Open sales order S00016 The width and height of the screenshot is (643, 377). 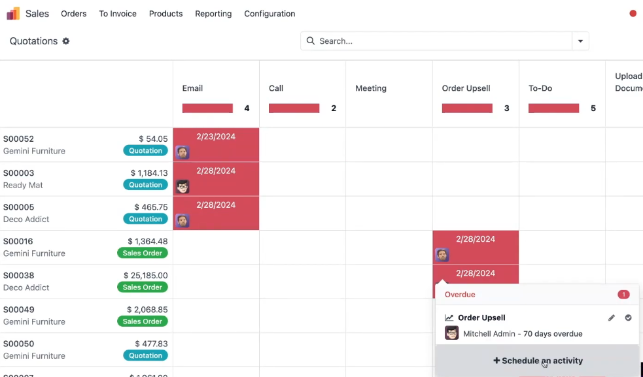pos(18,241)
